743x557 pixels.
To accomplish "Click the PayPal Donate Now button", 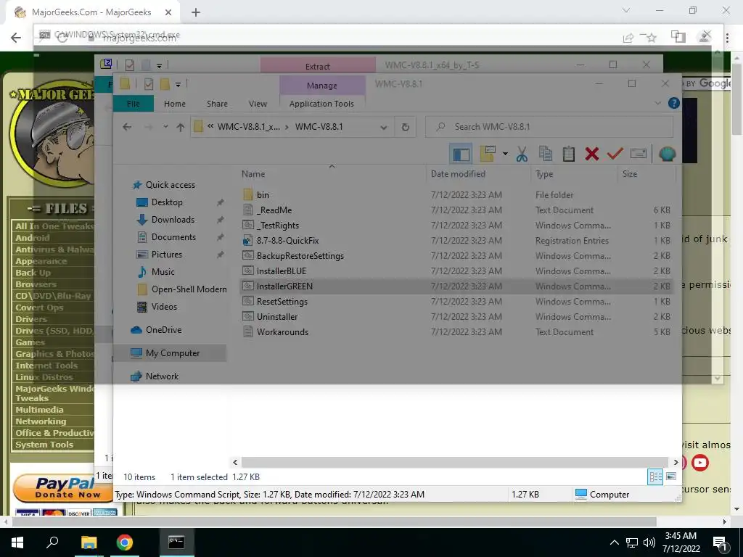I will [x=64, y=488].
